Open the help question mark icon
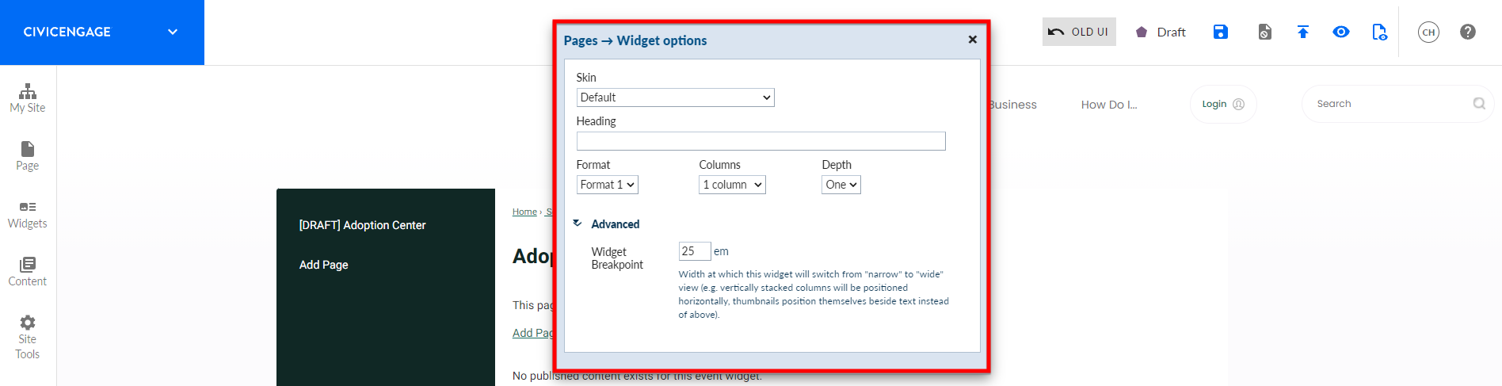The width and height of the screenshot is (1502, 386). [1468, 32]
